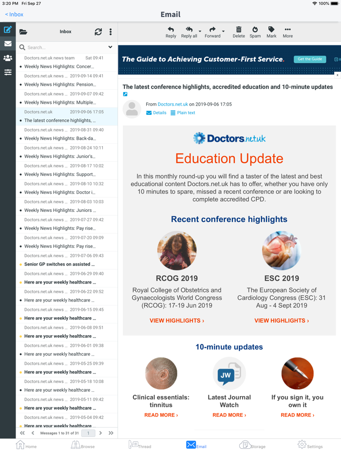
Task: Click the sender avatar icon
Action: (x=132, y=109)
